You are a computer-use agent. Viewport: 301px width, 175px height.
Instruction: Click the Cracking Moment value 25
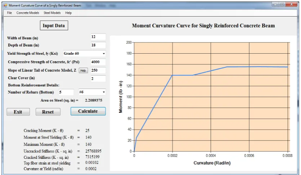click(x=87, y=131)
